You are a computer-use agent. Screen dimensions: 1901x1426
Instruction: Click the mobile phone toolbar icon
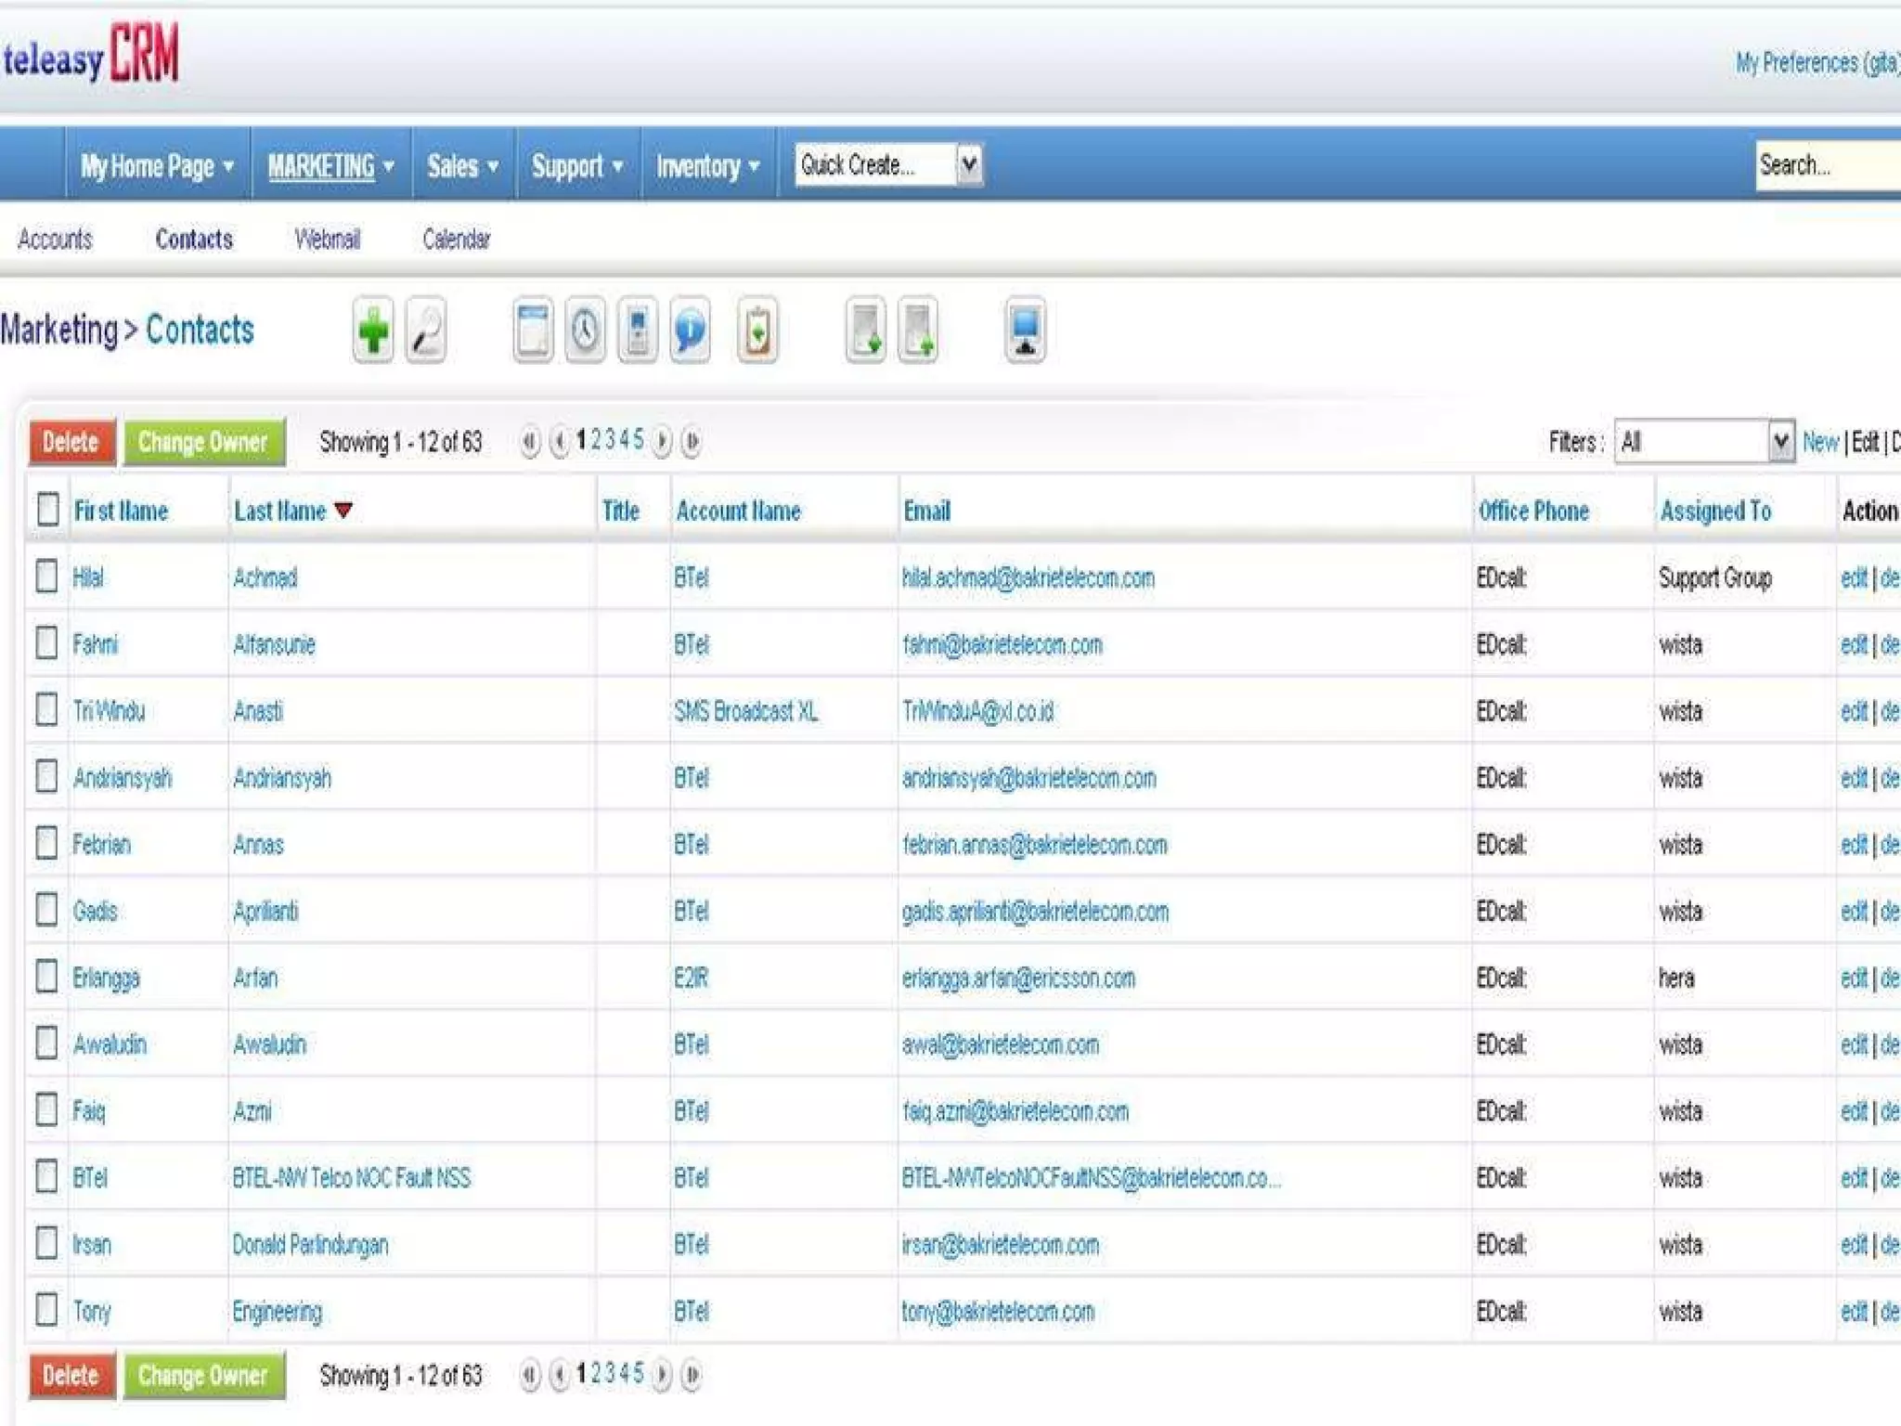(x=638, y=331)
